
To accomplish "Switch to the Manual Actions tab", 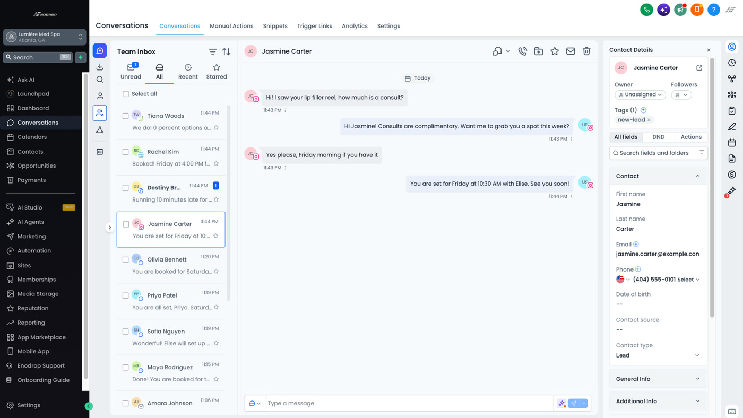I will pos(231,26).
